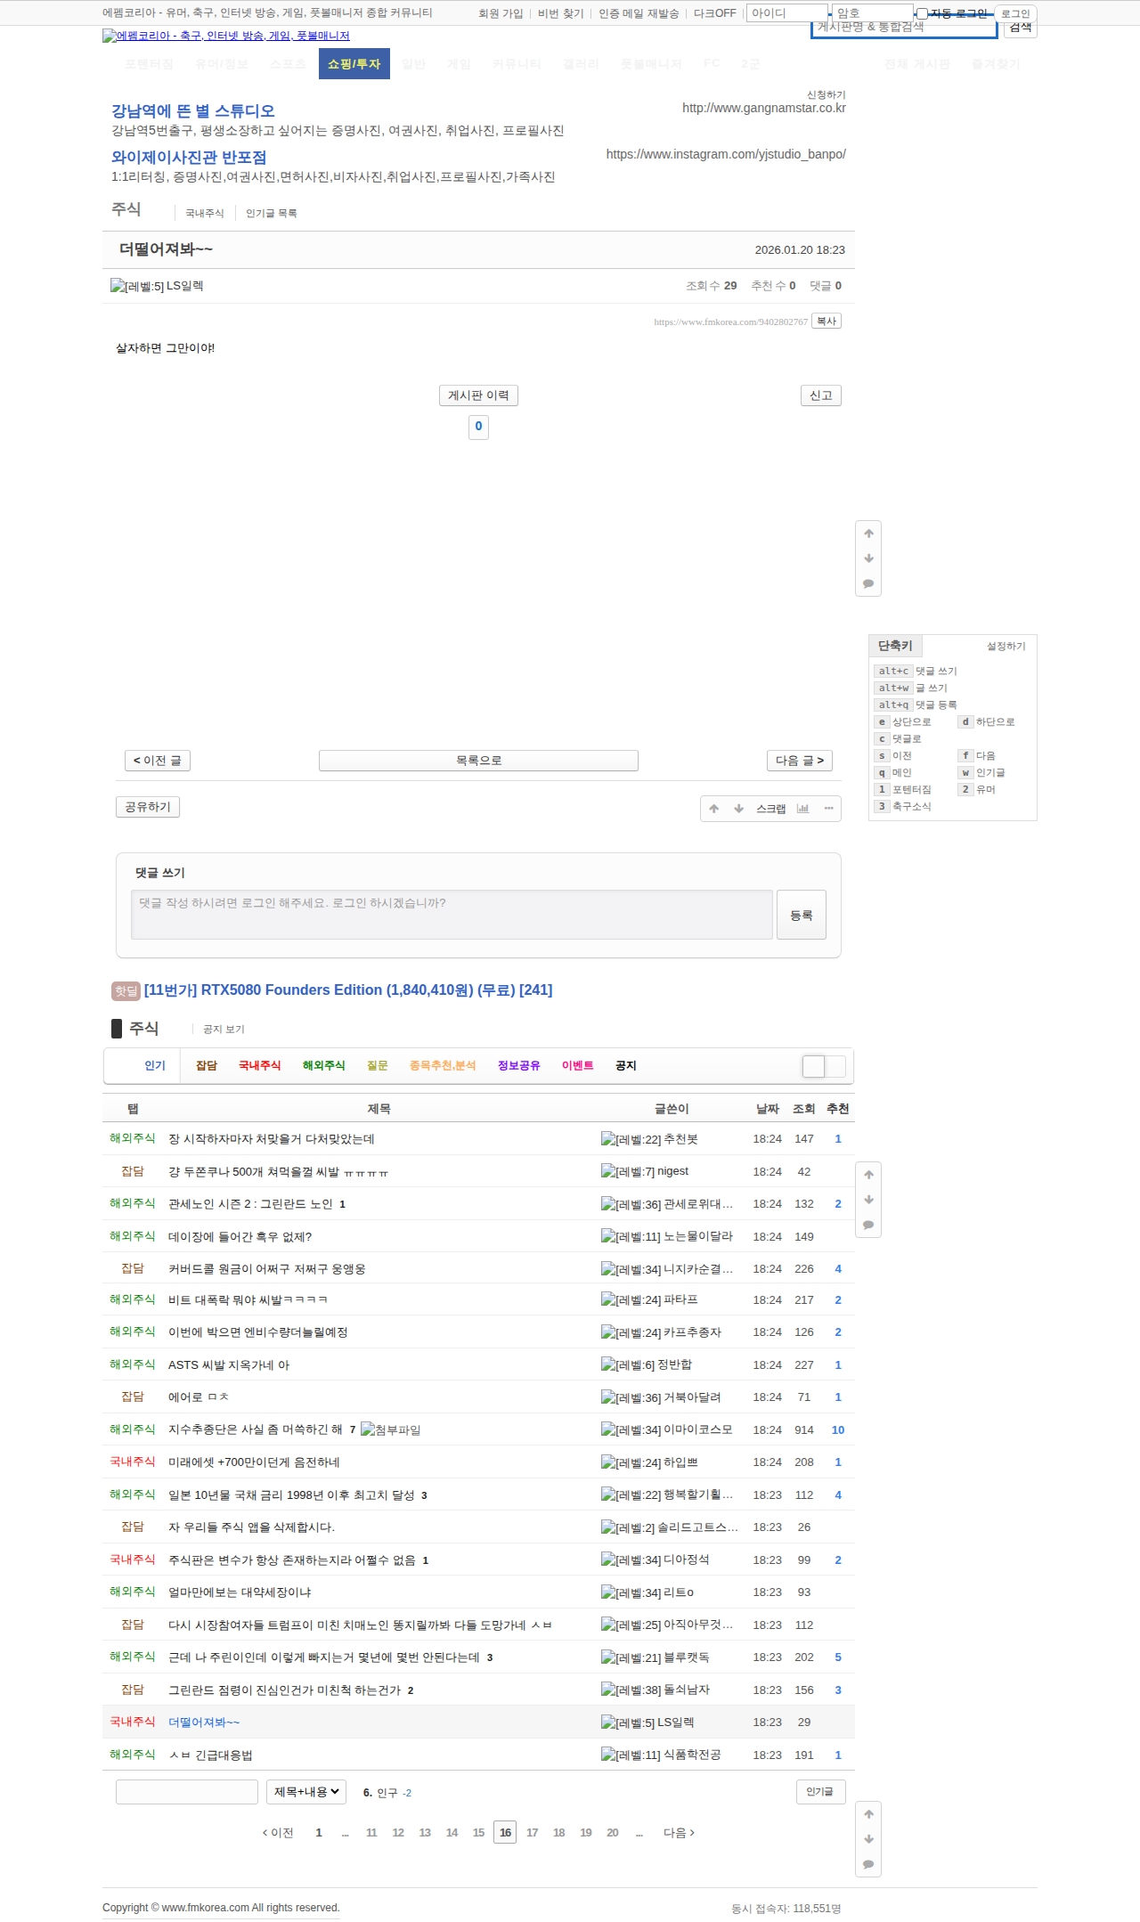This screenshot has height=1922, width=1140.
Task: Tick the 자동 로그인 checkbox
Action: coord(923,13)
